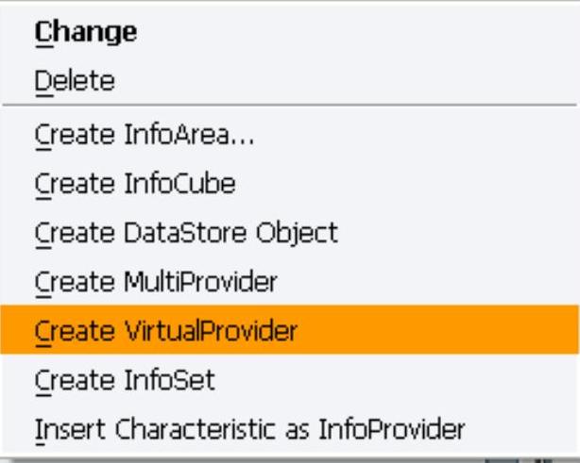Click Create DataStore Object
The image size is (580, 463).
pyautogui.click(x=184, y=232)
